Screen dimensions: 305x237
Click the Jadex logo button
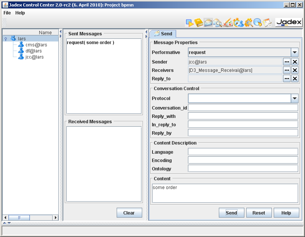pyautogui.click(x=289, y=22)
